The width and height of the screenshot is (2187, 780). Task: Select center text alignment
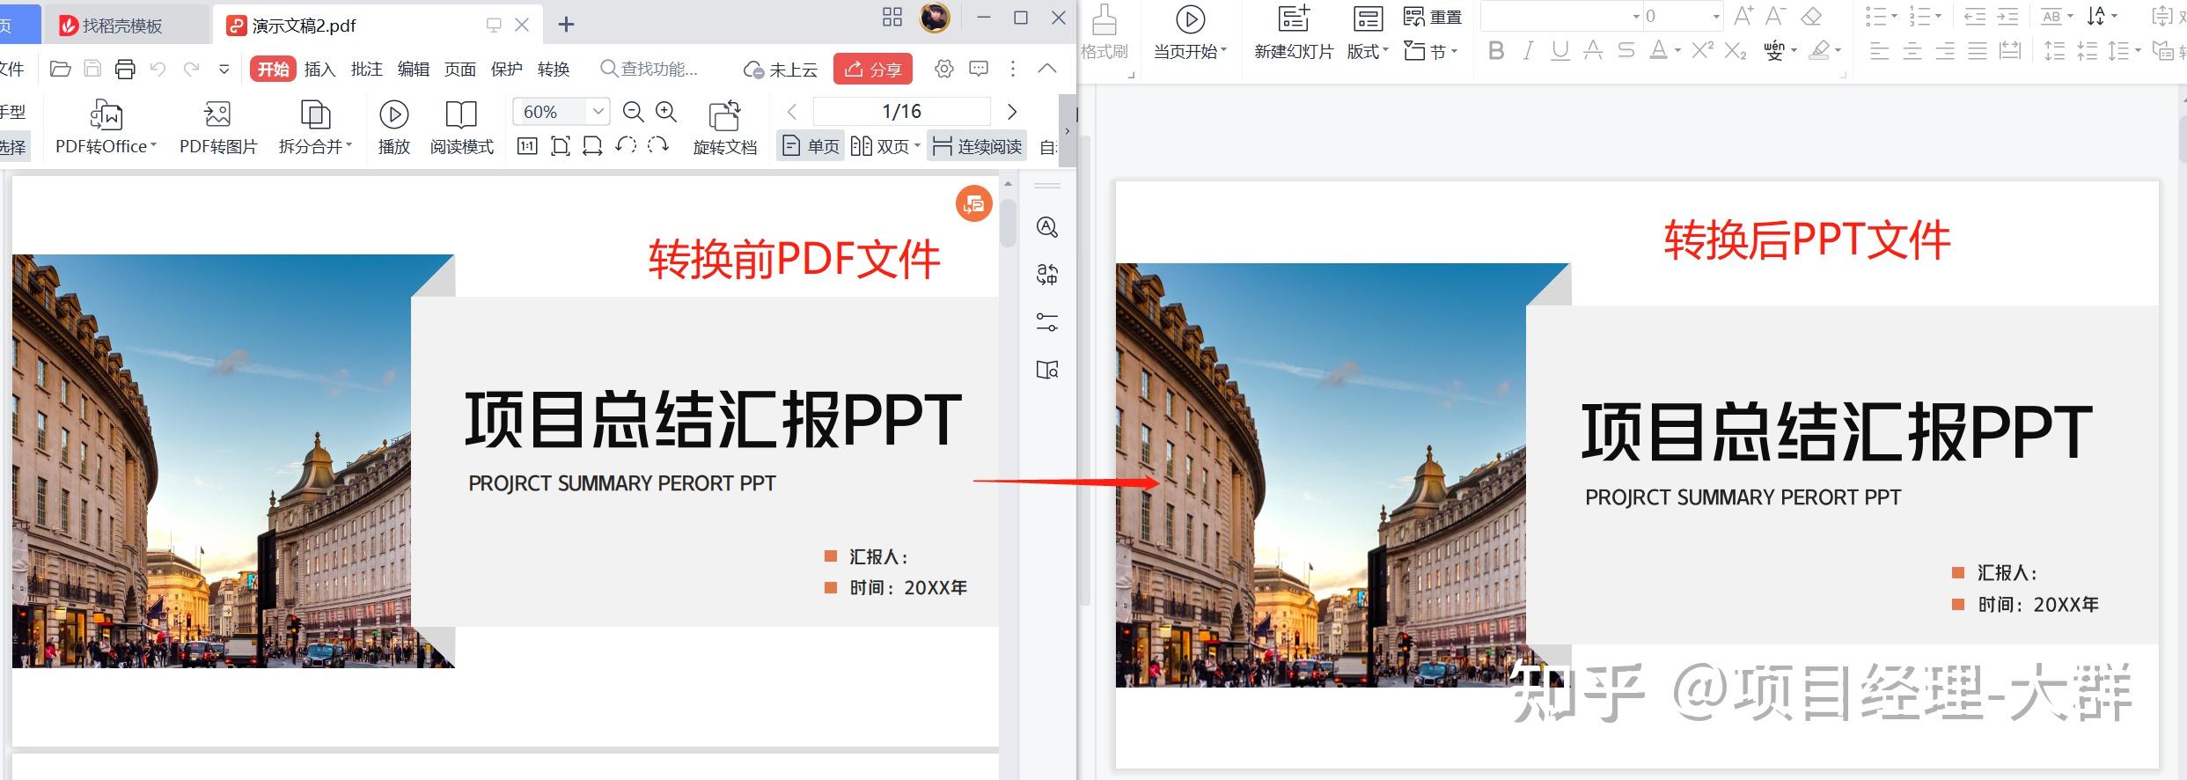[1912, 51]
